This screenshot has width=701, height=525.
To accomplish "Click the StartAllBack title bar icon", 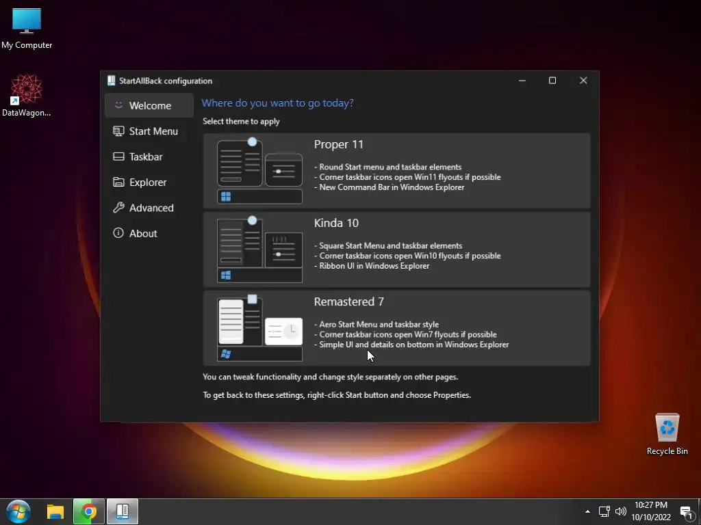I will [112, 81].
